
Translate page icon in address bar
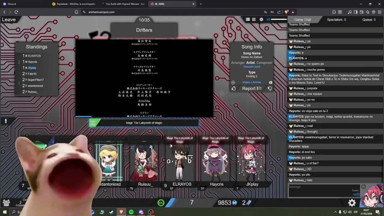[265, 12]
